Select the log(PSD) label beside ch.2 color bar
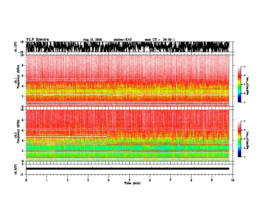The width and height of the screenshot is (262, 202). tap(248, 140)
